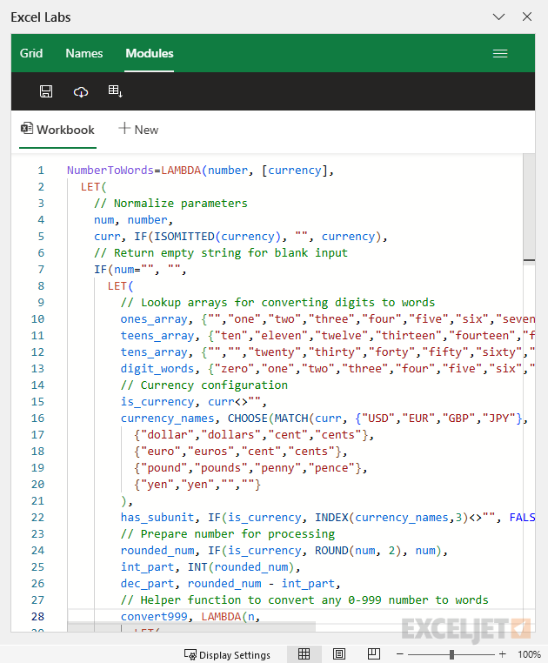This screenshot has width=548, height=663.
Task: Click the zoom slider handle
Action: coord(451,654)
